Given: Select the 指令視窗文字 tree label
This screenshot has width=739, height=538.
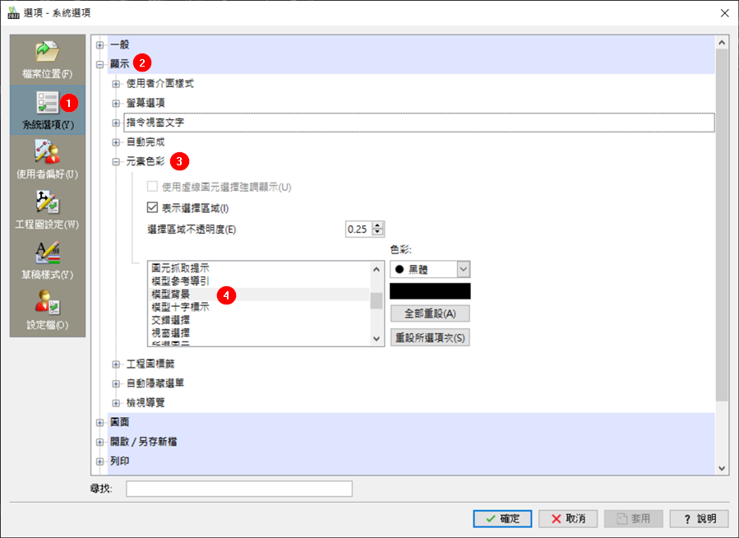Looking at the screenshot, I should (155, 123).
